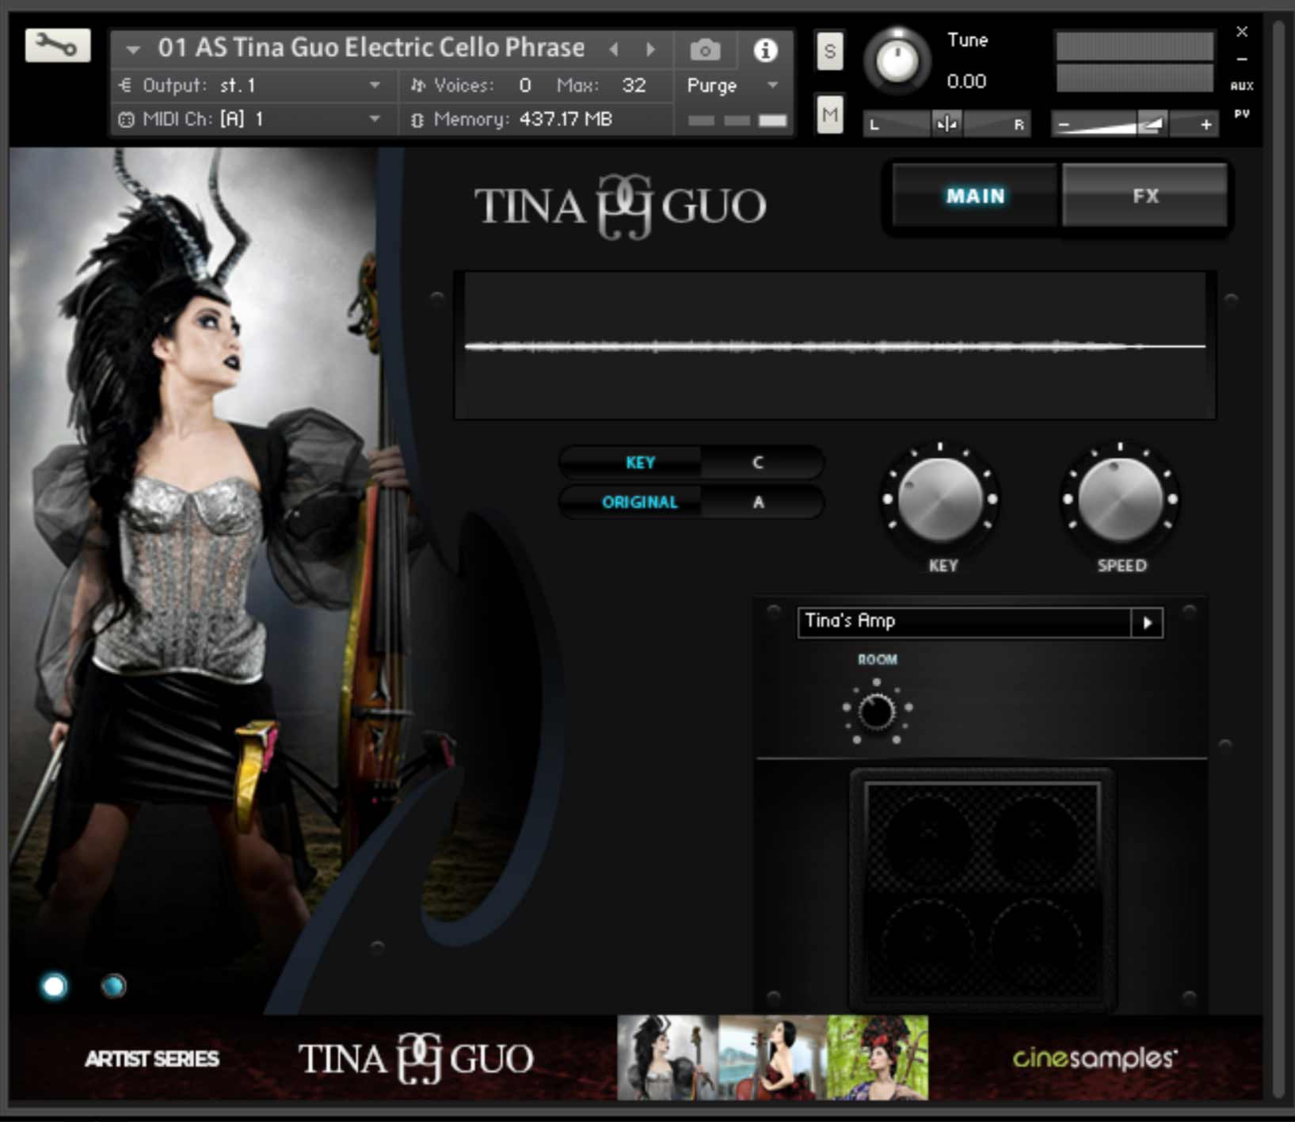Click the Tune value 0.00

(966, 81)
